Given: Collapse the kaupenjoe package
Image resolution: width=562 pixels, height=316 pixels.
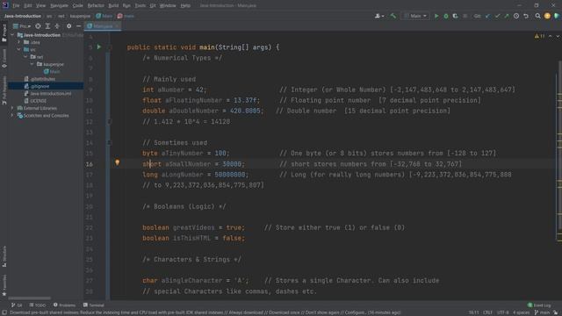Looking at the screenshot, I should pyautogui.click(x=32, y=64).
